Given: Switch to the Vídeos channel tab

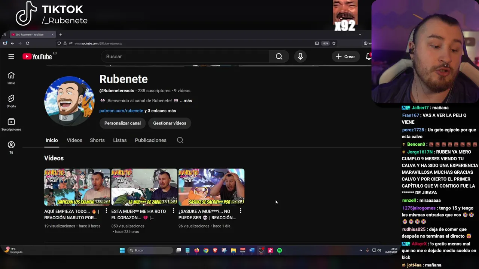Looking at the screenshot, I should coord(74,140).
